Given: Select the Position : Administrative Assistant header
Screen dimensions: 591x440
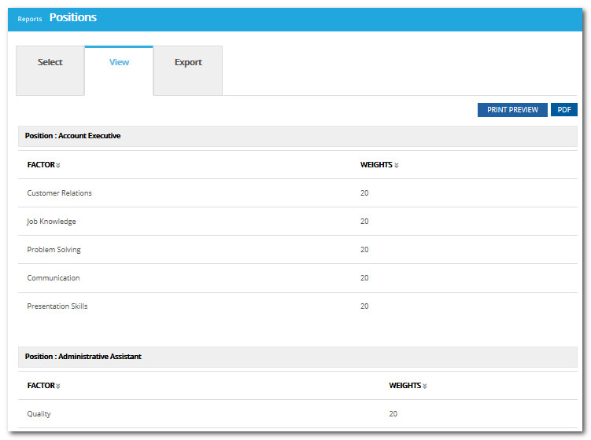Looking at the screenshot, I should (x=83, y=357).
